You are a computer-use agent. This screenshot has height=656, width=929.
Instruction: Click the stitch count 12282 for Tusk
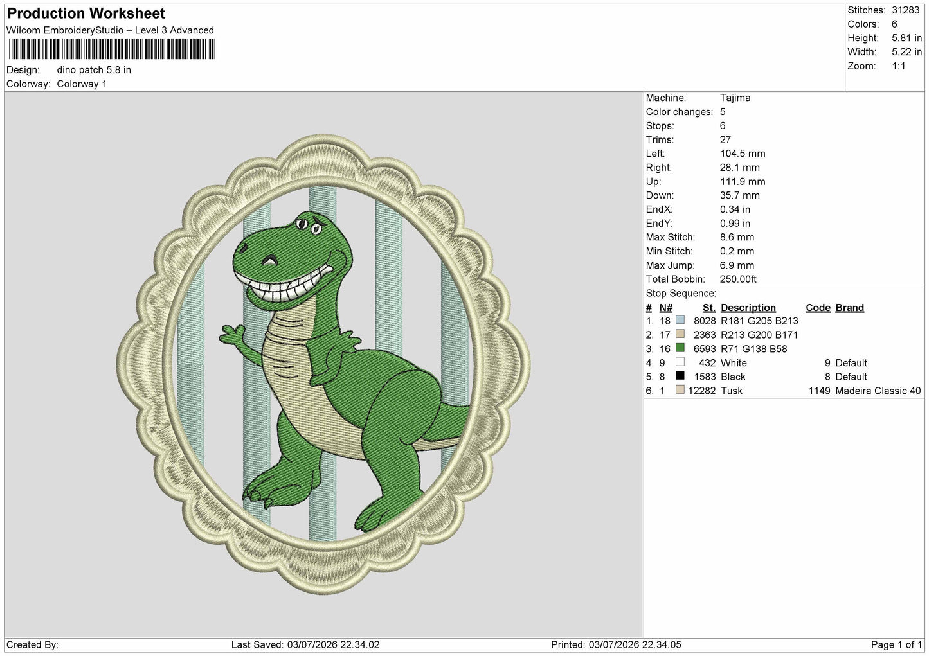[702, 391]
